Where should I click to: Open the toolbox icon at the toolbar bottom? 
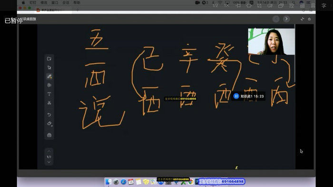point(49,135)
